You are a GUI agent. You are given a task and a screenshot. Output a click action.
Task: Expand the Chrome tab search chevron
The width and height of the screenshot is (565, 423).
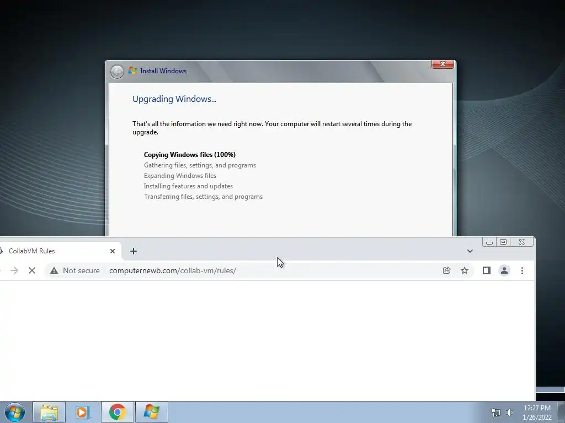point(470,251)
